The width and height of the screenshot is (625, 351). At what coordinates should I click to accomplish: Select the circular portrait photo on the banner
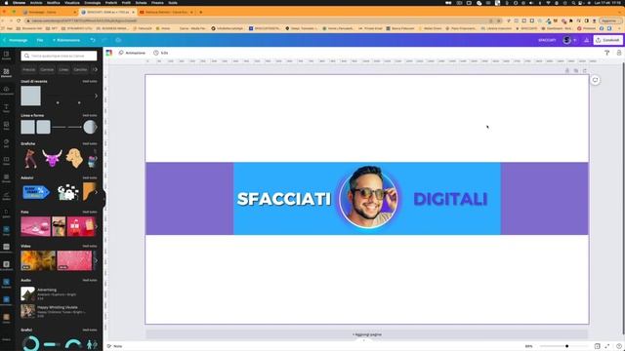369,197
